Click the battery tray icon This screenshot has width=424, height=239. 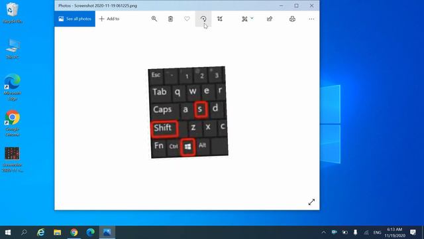(344, 232)
